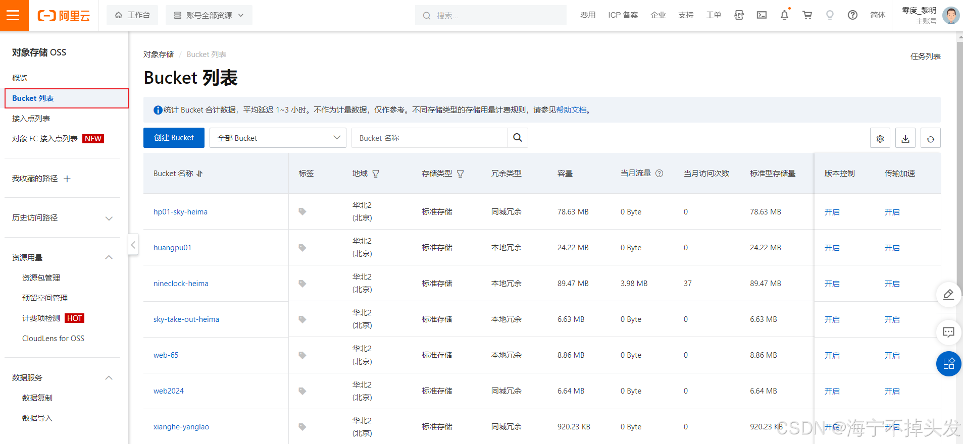Open the all Bucket filter dropdown
This screenshot has width=963, height=444.
278,138
